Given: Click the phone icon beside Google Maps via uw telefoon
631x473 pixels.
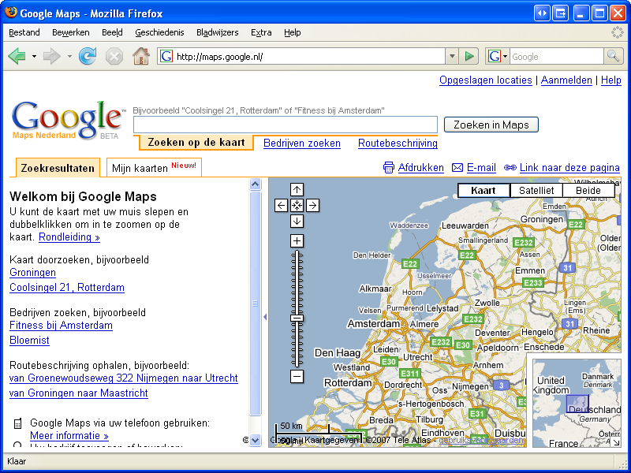Looking at the screenshot, I should 17,423.
